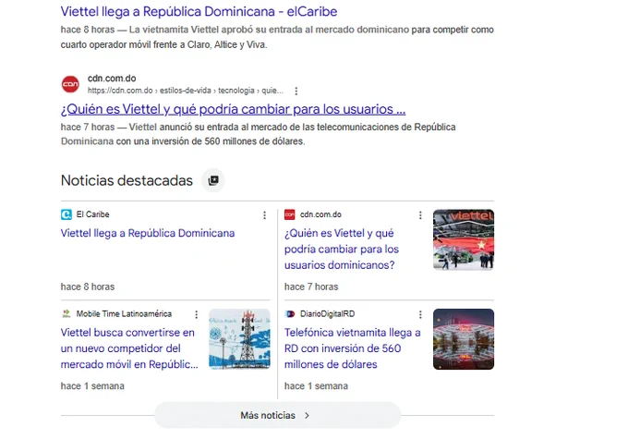Click 'hace 8 horas' under El Caribe card
The width and height of the screenshot is (628, 439).
click(88, 287)
